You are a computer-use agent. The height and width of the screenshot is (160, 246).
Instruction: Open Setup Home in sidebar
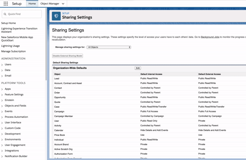coord(9,23)
